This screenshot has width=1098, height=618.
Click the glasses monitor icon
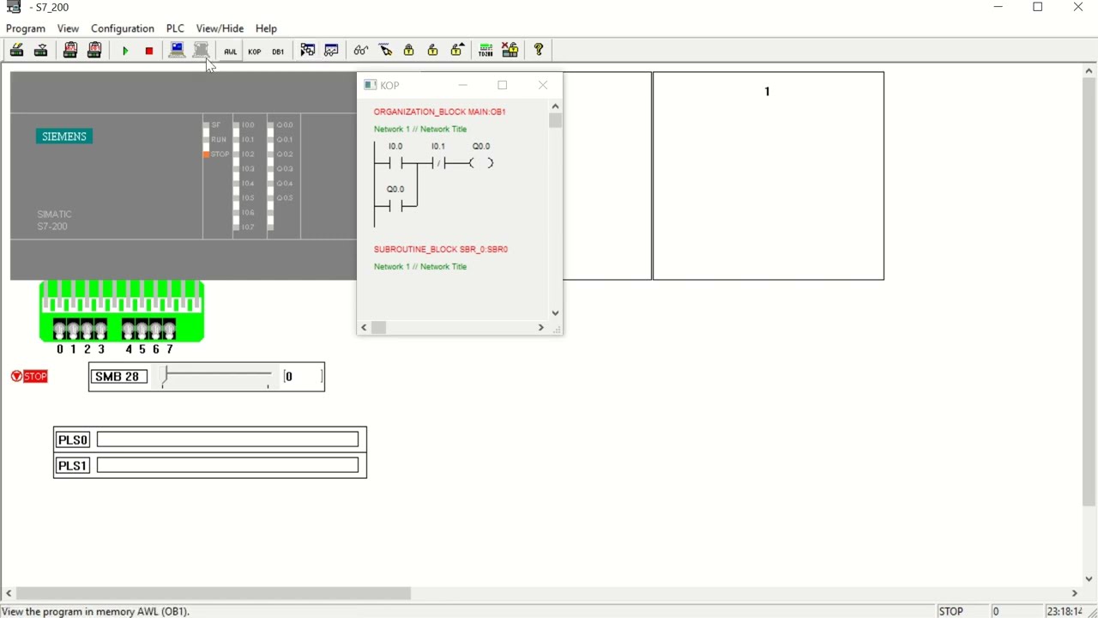click(x=361, y=51)
